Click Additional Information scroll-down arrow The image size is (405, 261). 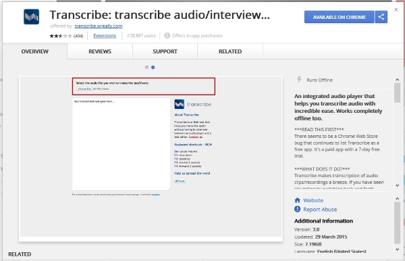[x=398, y=250]
